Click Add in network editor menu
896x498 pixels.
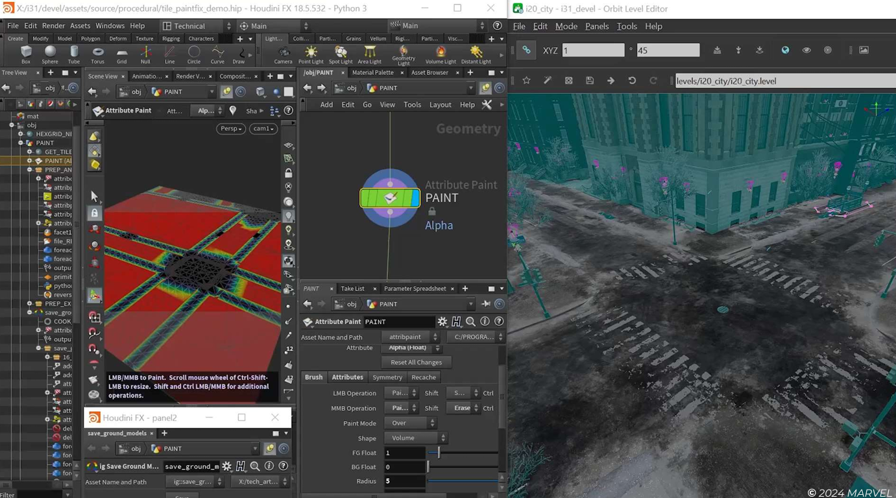(x=326, y=104)
